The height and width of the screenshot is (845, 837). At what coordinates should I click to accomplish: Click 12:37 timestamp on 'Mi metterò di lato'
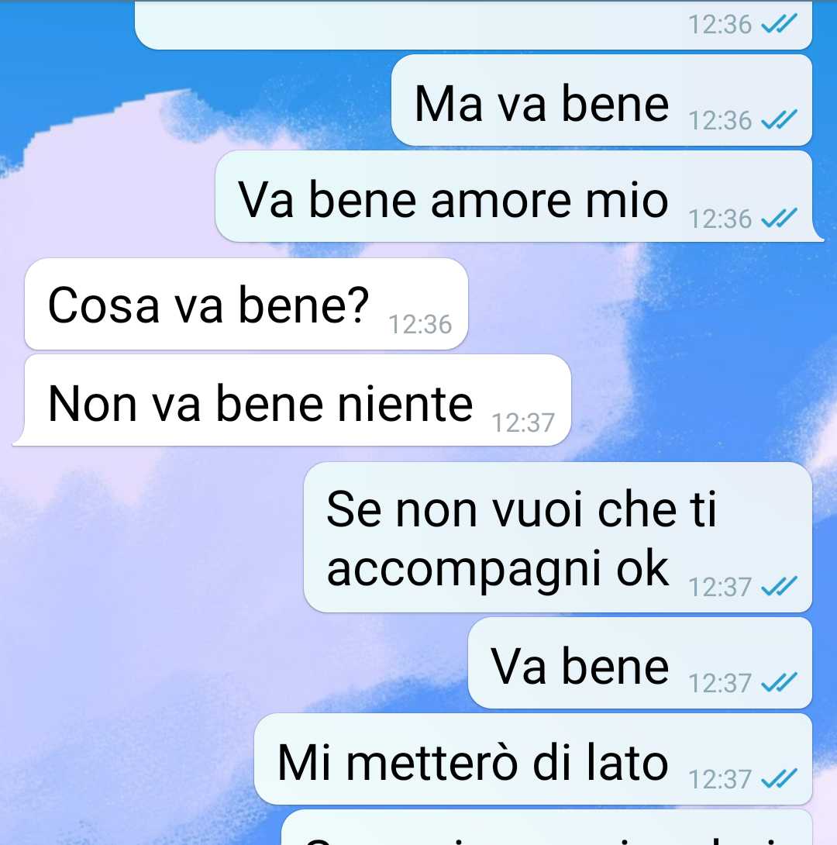click(x=719, y=779)
